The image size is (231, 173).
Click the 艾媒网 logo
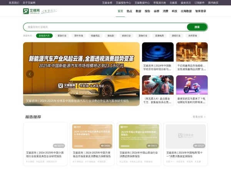tap(31, 11)
